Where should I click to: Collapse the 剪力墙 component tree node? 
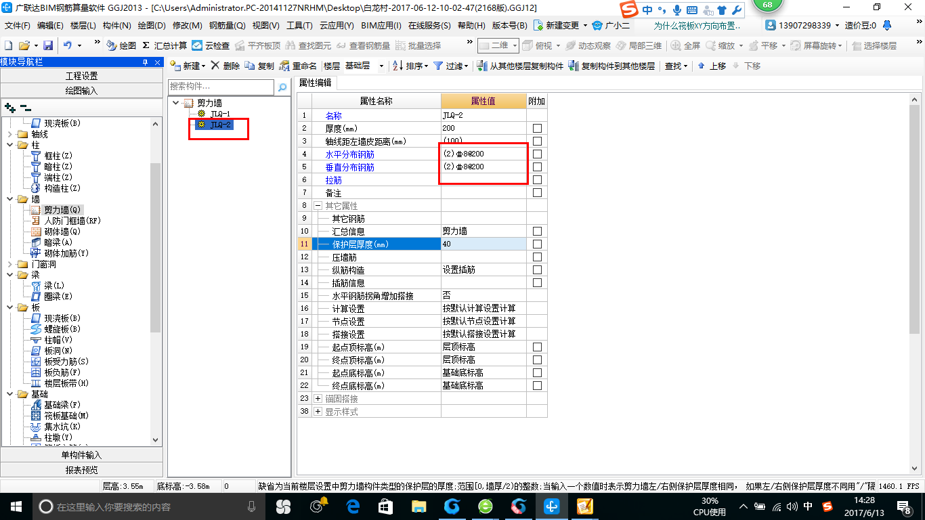pos(176,103)
